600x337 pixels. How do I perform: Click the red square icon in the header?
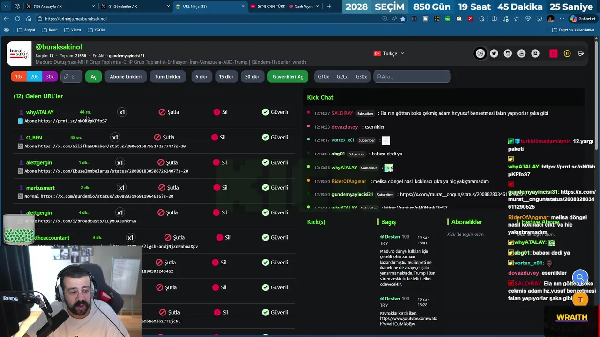coord(553,53)
